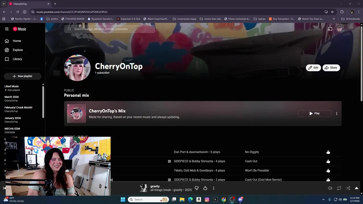Viewport: 363px width, 204px height.
Task: Close the CherryOnTop browser tab
Action: click(48, 4)
